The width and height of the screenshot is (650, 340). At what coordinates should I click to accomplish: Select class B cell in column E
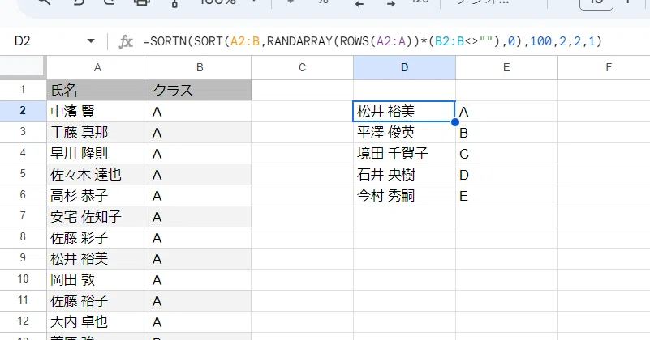point(506,132)
